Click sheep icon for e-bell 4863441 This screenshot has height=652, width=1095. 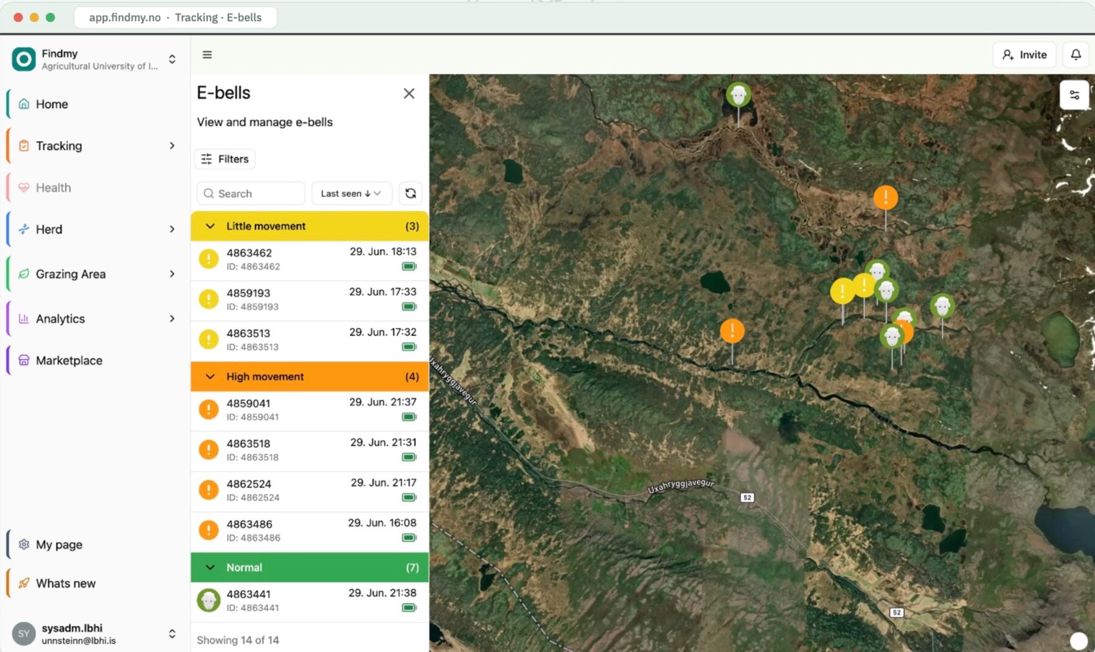click(209, 600)
